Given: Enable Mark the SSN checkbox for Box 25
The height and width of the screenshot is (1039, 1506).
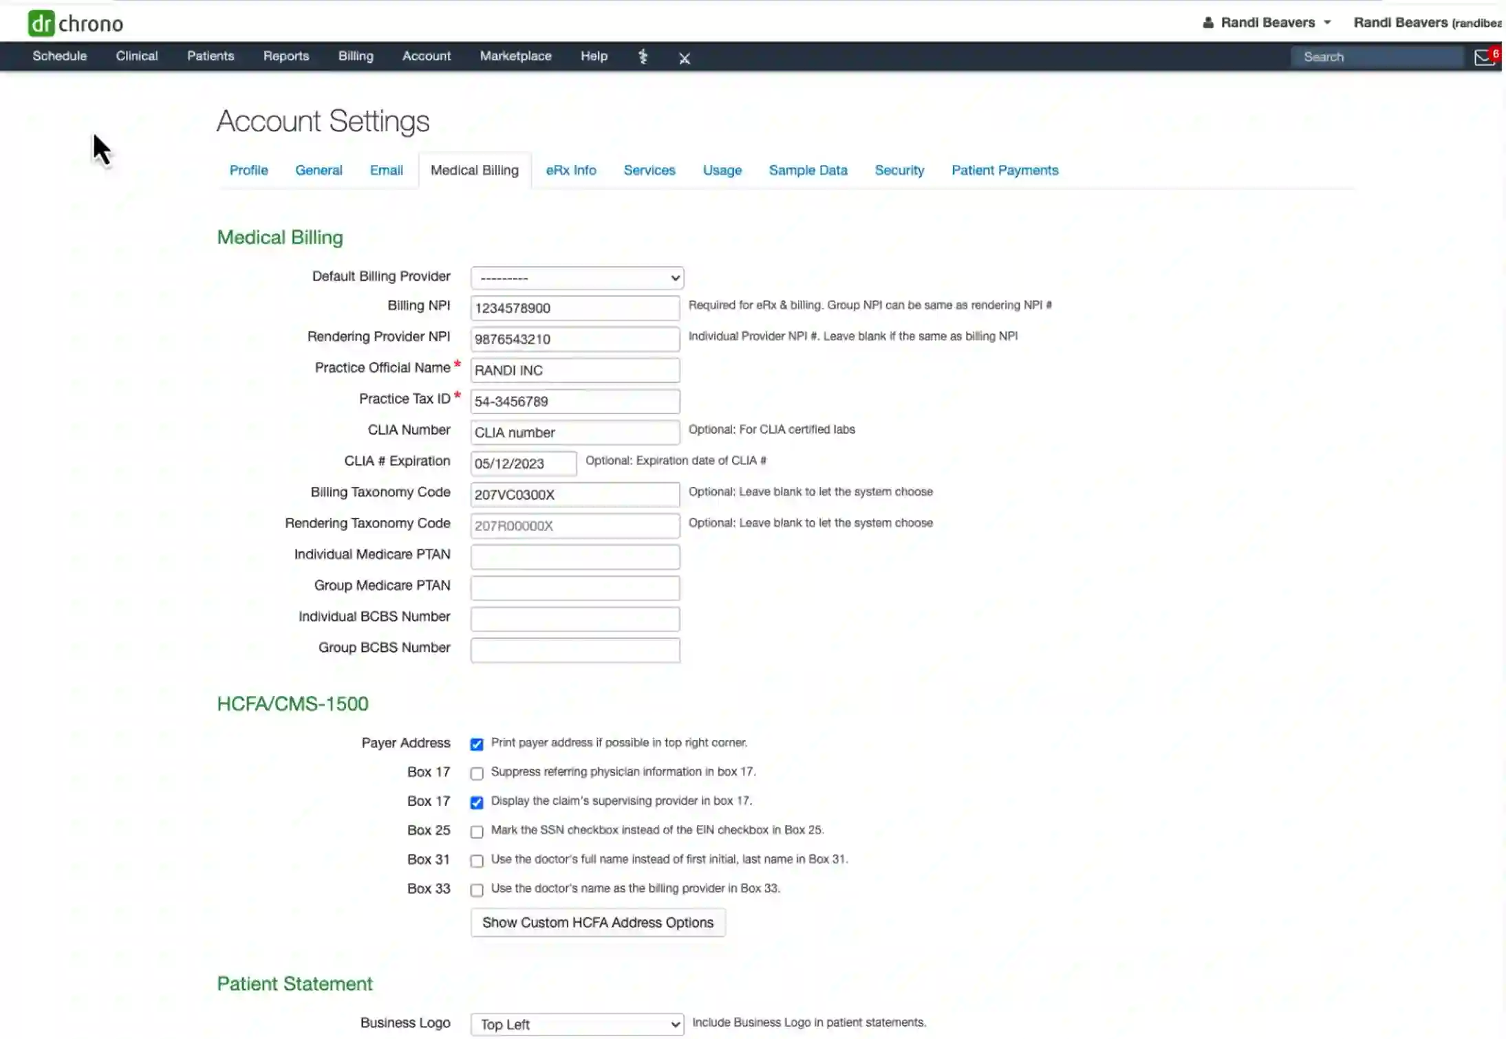Looking at the screenshot, I should (x=476, y=831).
